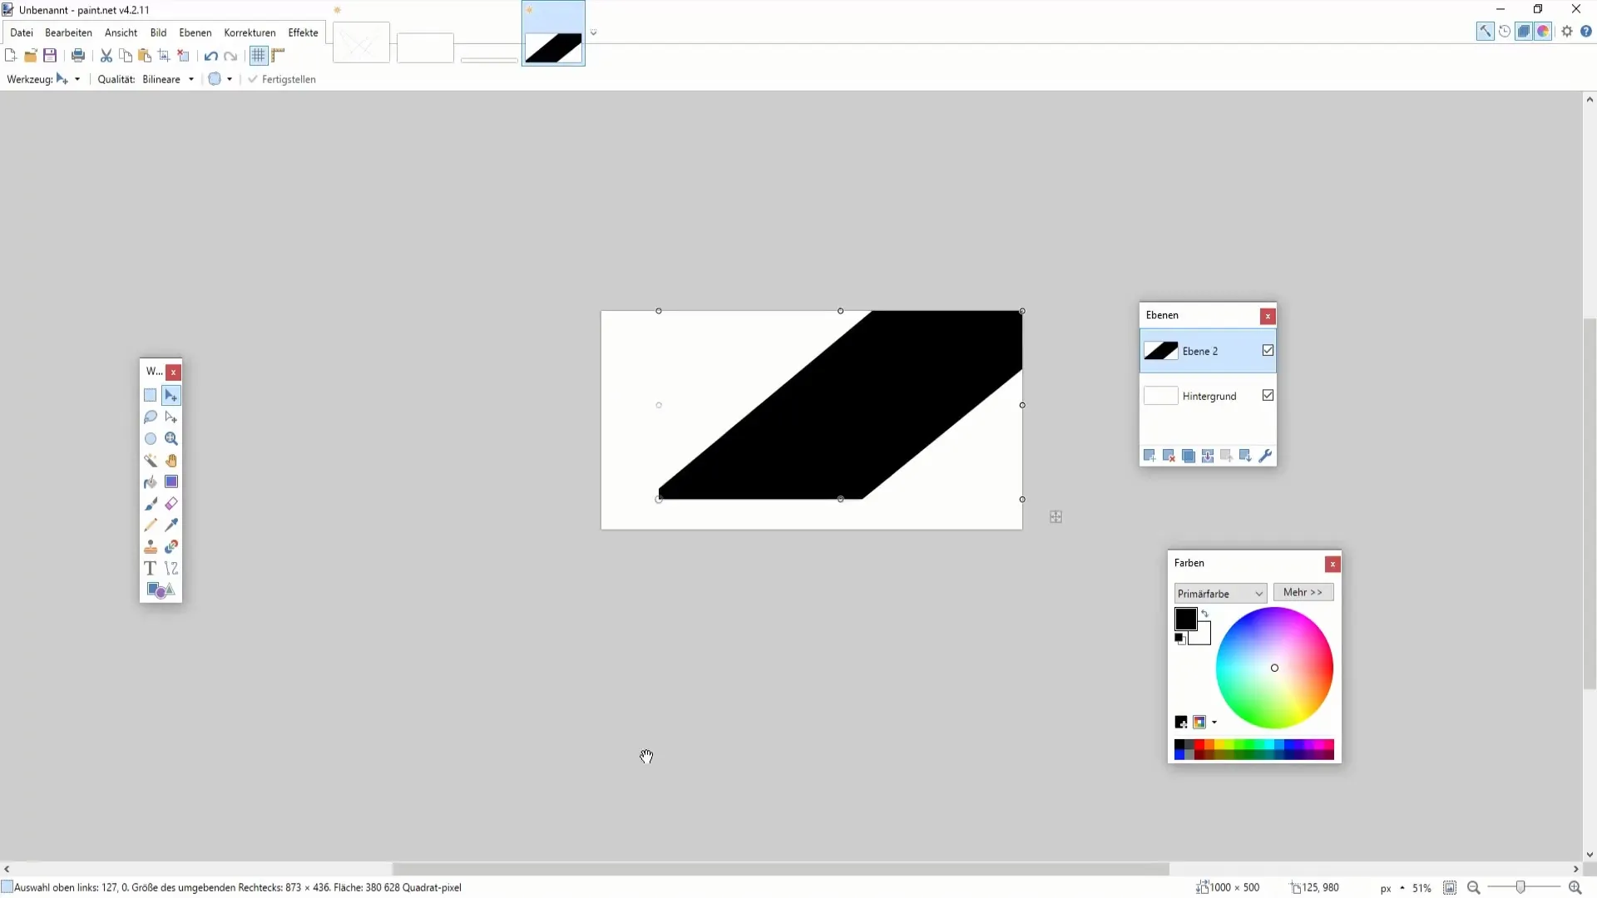Open the image list dropdown arrow

(593, 33)
